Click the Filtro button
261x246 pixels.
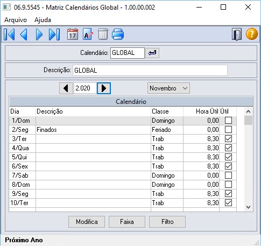(167, 222)
